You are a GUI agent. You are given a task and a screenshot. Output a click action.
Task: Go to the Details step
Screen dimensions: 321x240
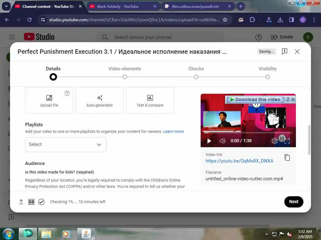point(53,73)
